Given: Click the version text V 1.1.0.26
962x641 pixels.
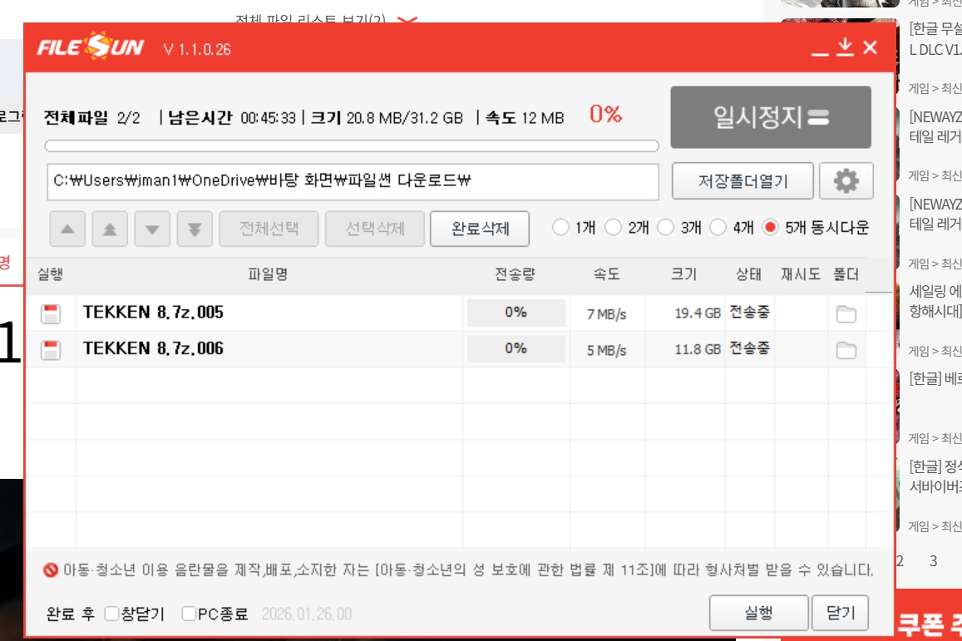Looking at the screenshot, I should click(x=197, y=50).
